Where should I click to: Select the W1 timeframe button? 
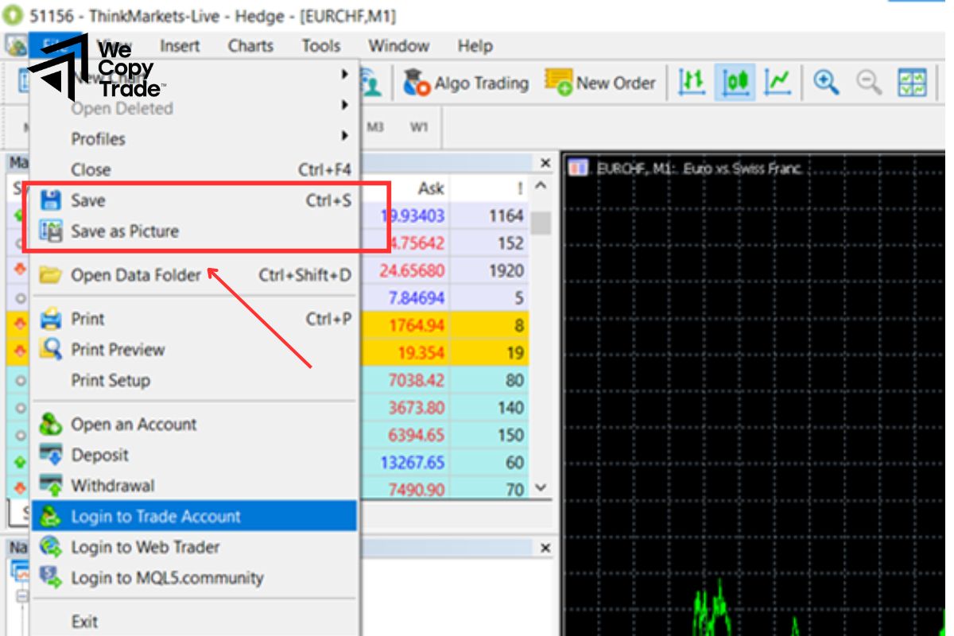click(x=419, y=127)
